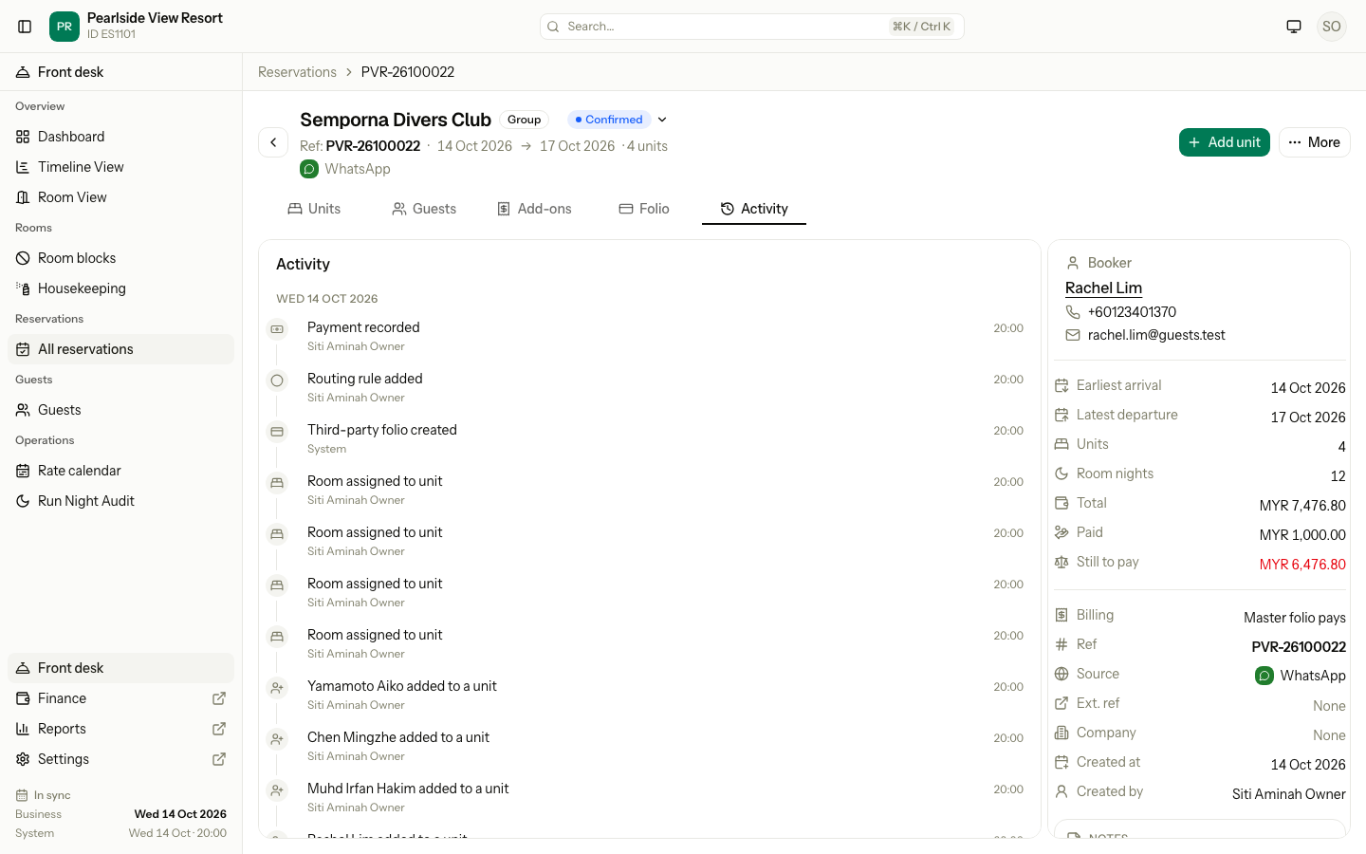
Task: Open the Folio tab
Action: [x=644, y=209]
